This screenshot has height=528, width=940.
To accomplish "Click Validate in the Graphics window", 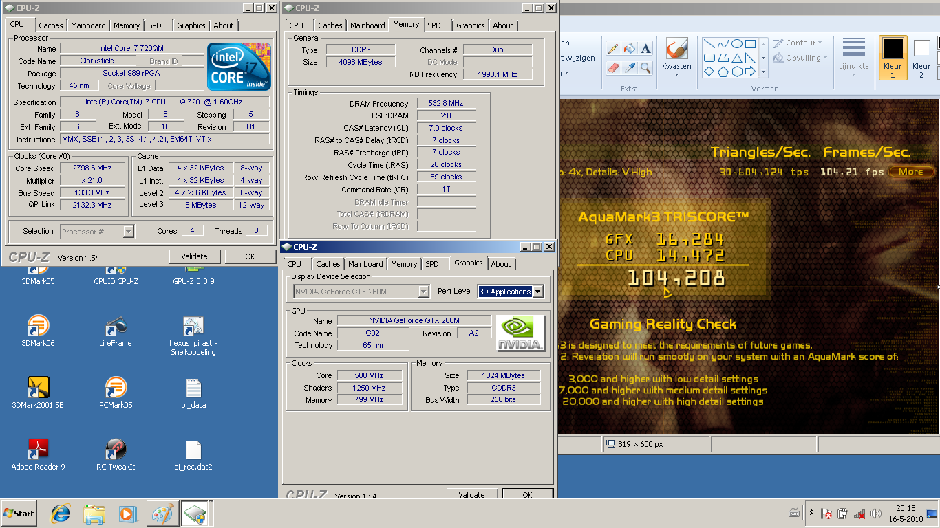I will 471,494.
